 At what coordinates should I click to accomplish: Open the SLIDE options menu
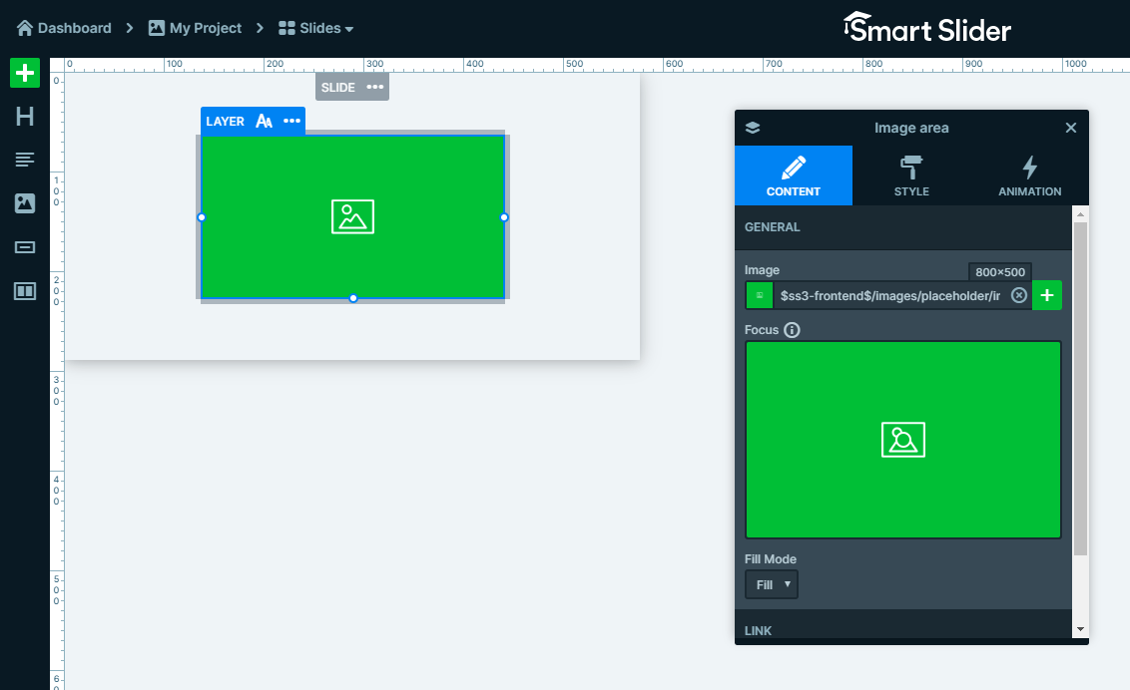pos(375,87)
